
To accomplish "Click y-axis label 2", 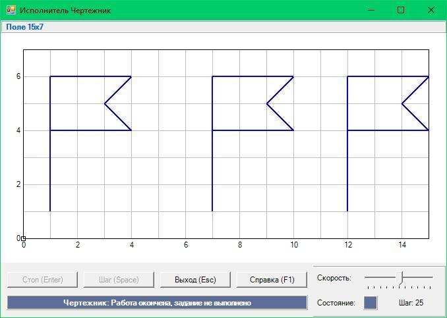I will pyautogui.click(x=18, y=184).
